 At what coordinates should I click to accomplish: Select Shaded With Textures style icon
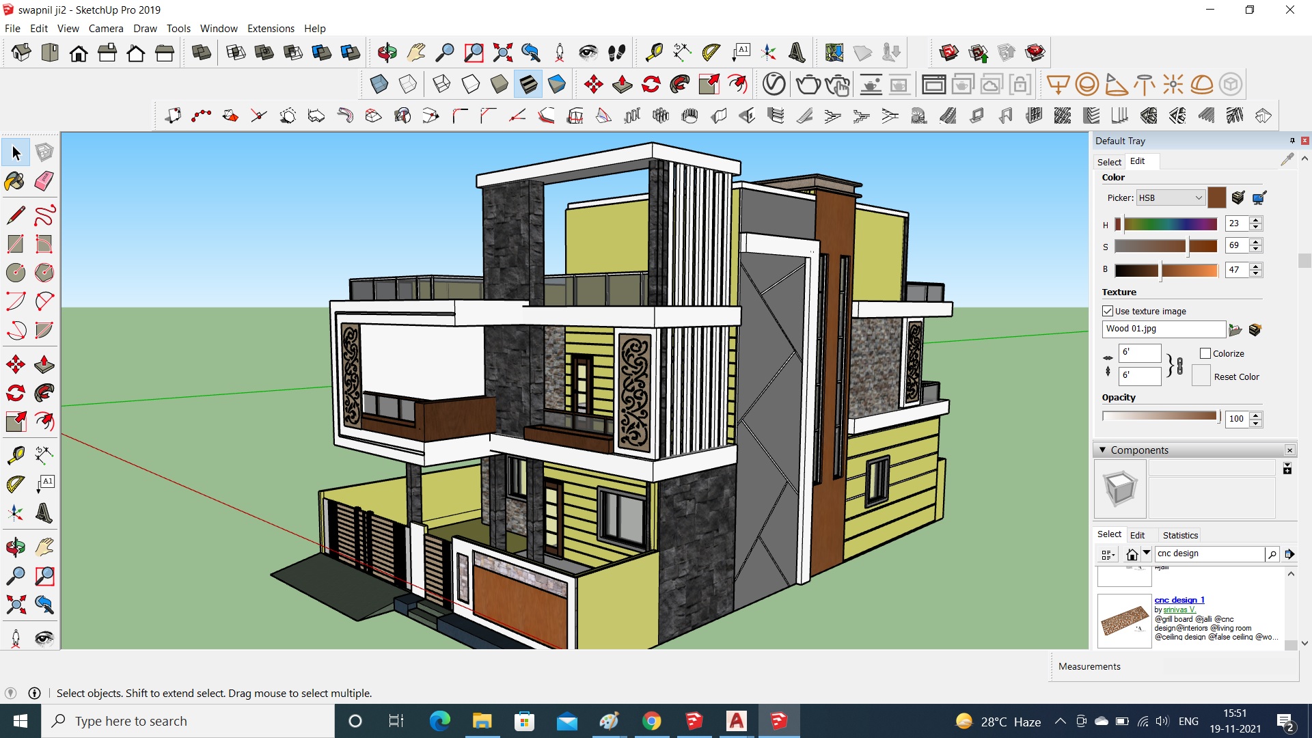pos(528,84)
